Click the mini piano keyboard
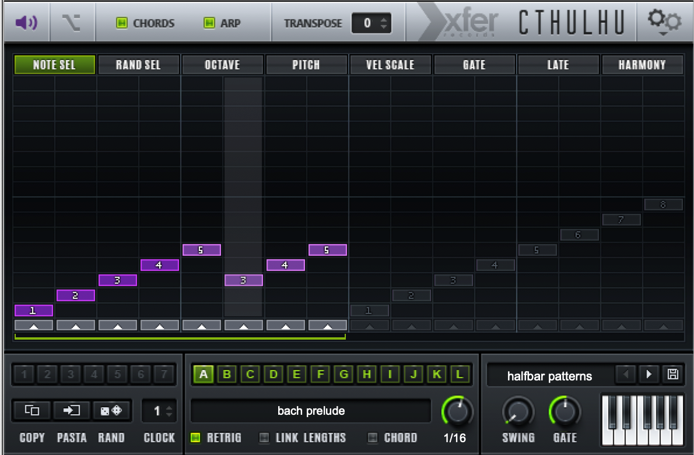This screenshot has height=455, width=694. point(643,419)
